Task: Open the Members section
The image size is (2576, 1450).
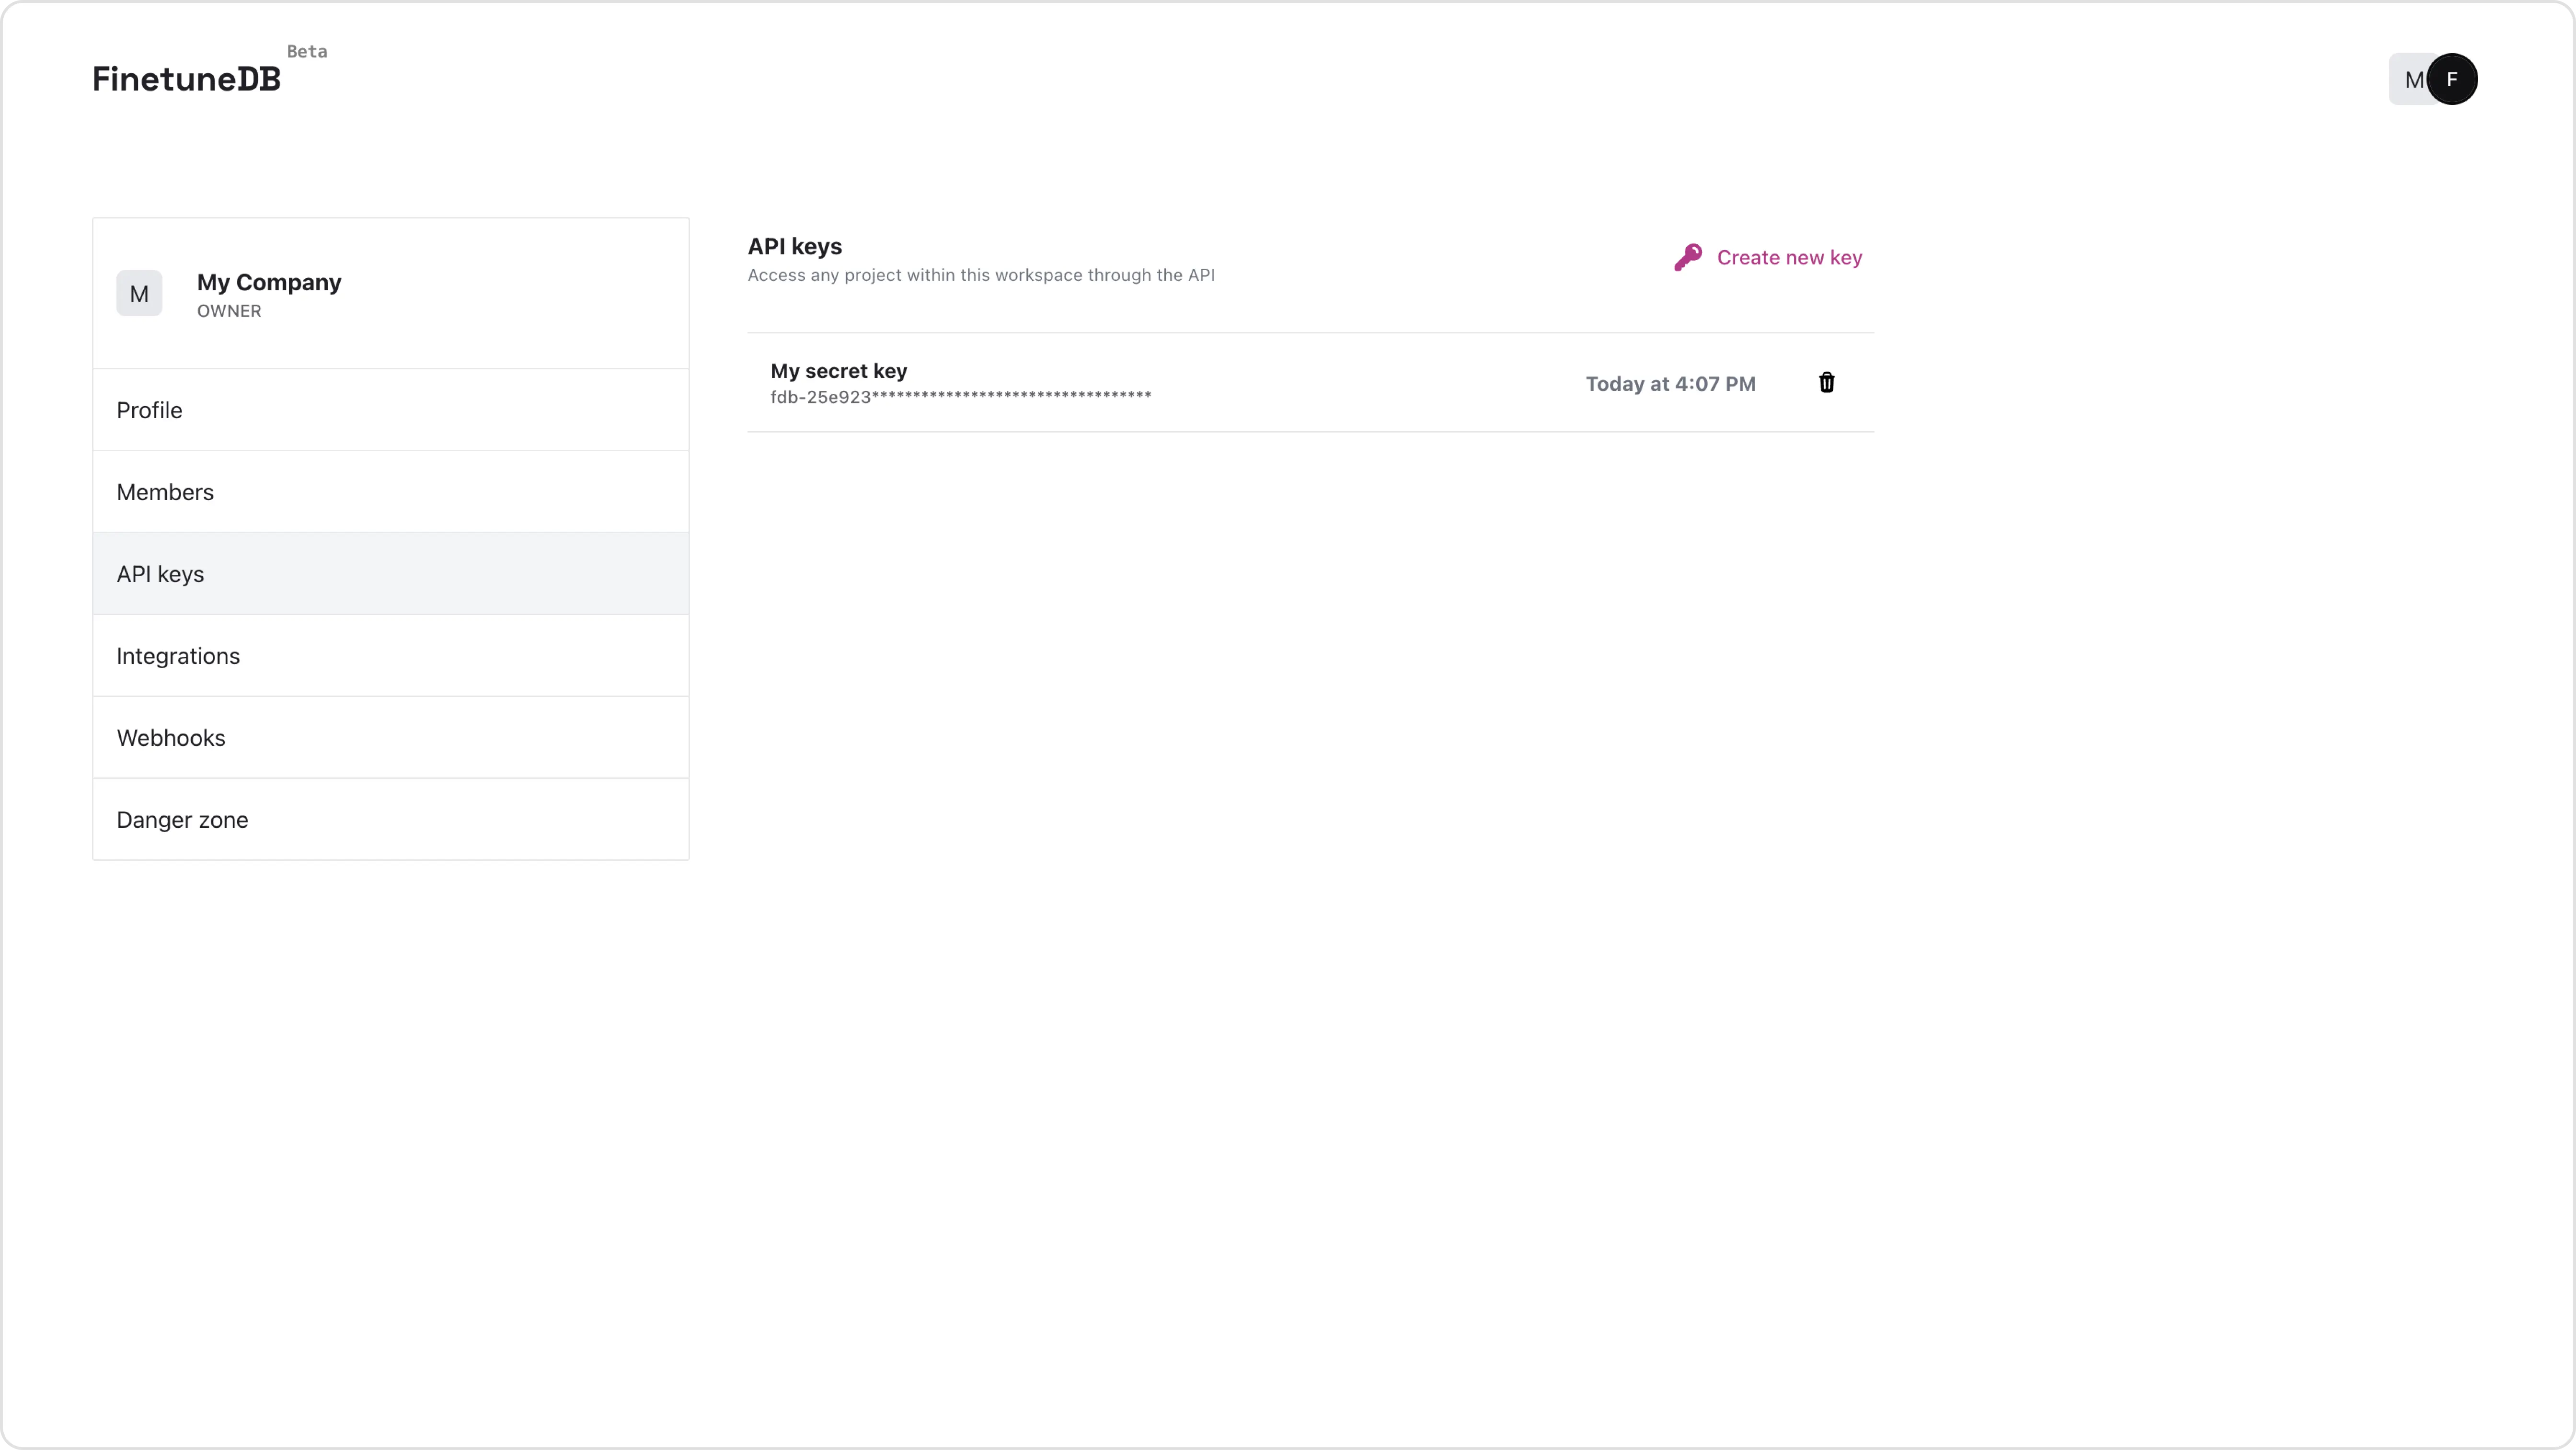Action: (165, 492)
